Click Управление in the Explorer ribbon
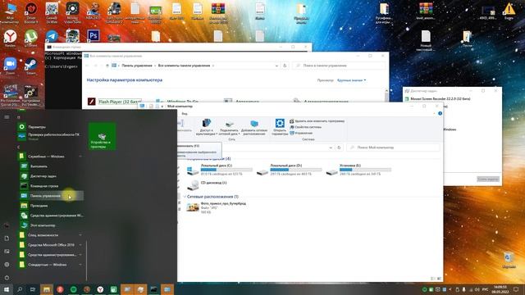 (301, 133)
